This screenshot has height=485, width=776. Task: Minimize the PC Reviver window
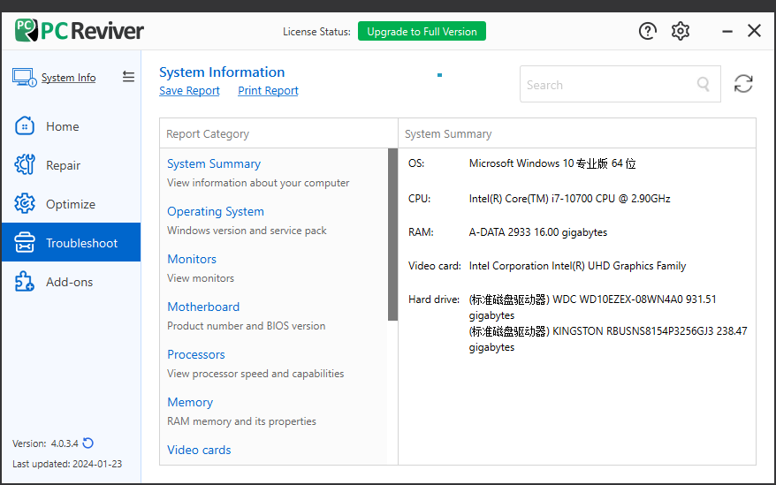pos(727,31)
